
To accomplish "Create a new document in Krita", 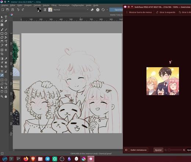I will [3, 10].
